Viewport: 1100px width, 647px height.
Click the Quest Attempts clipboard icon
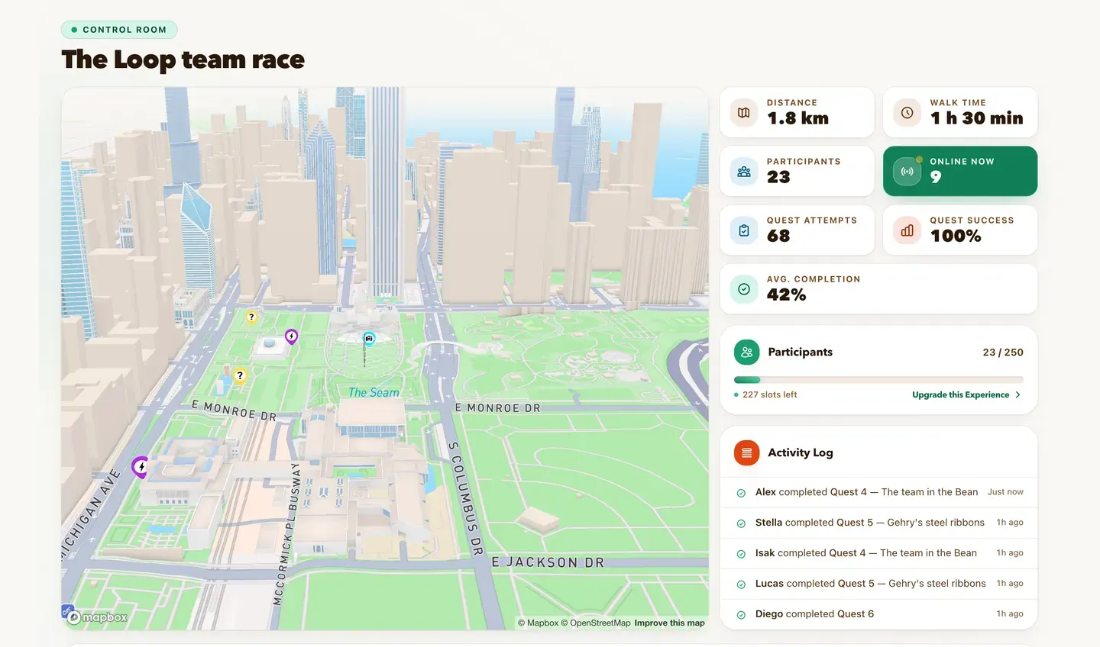[744, 230]
